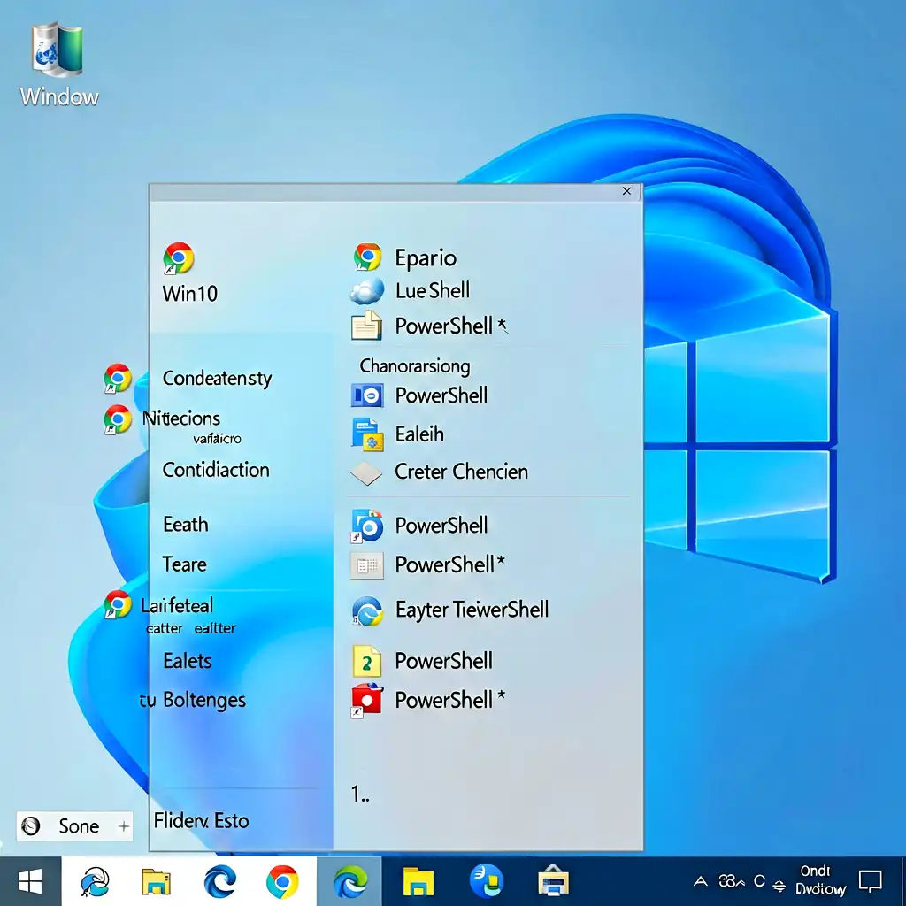This screenshot has width=906, height=906.
Task: Click the blue icon under Chanorarsiong heading
Action: click(x=367, y=395)
